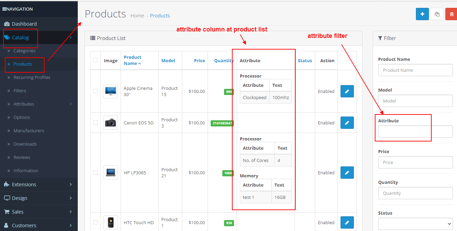Open the edit pencil for Apple Cinema 30"
Viewport: 457px width, 231px height.
pos(347,91)
